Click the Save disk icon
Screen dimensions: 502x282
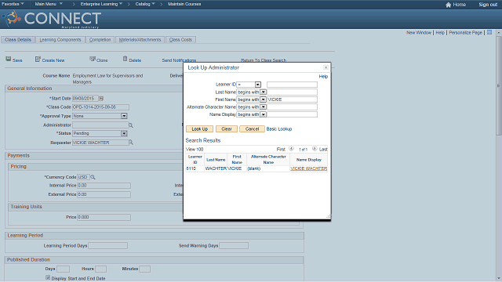pyautogui.click(x=9, y=60)
